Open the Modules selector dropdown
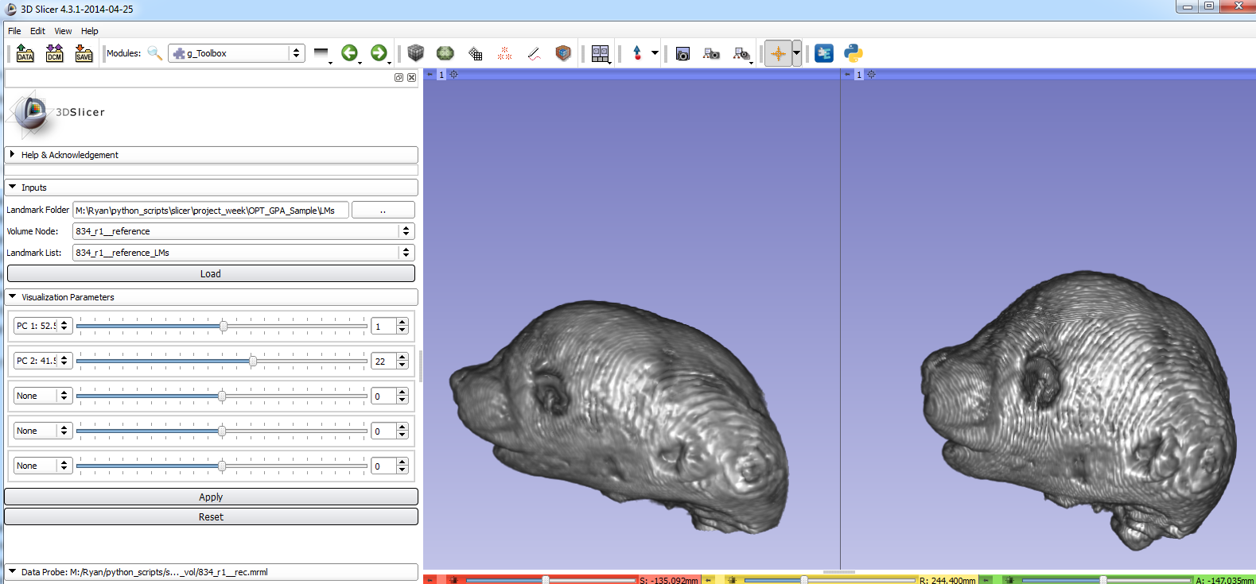Viewport: 1256px width, 584px height. (236, 53)
